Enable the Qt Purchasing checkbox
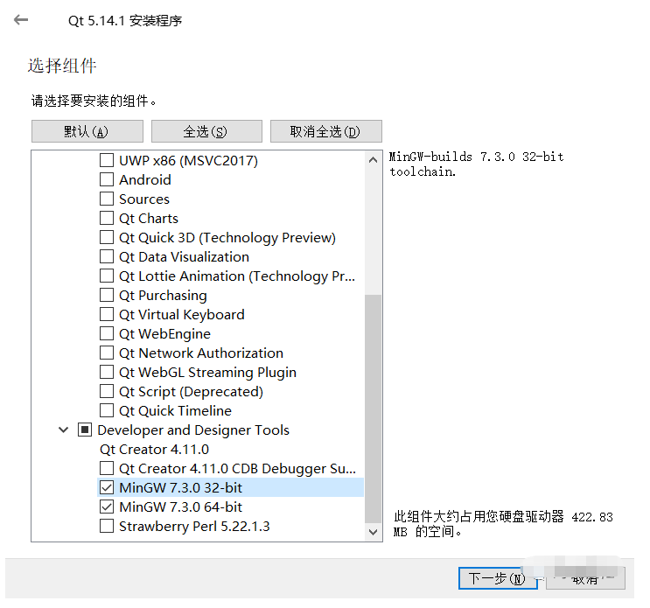Screen dimensions: 650x608 coord(107,295)
